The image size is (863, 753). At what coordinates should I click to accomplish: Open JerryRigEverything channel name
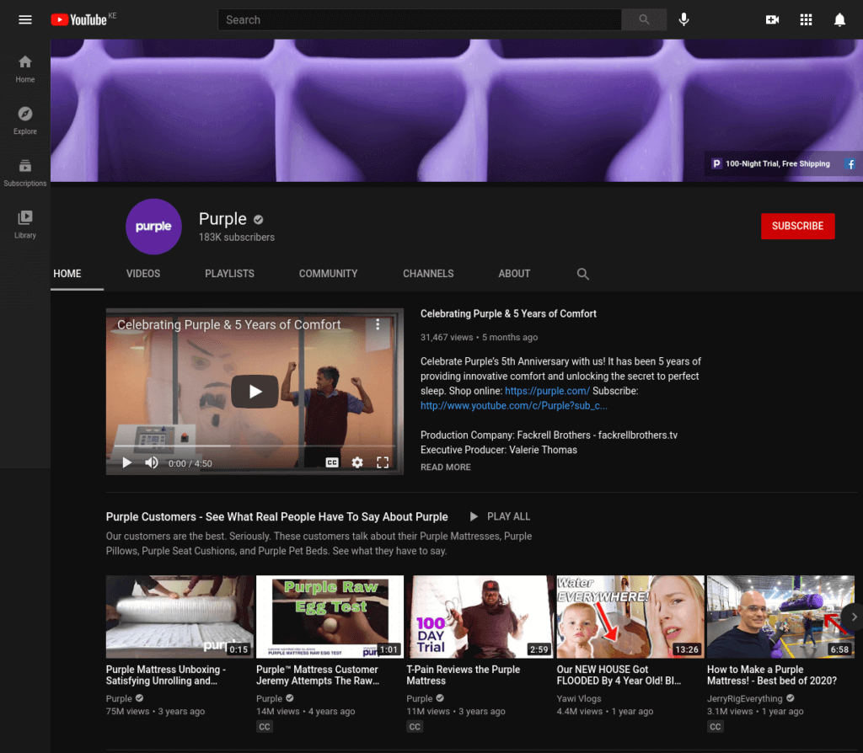click(744, 698)
